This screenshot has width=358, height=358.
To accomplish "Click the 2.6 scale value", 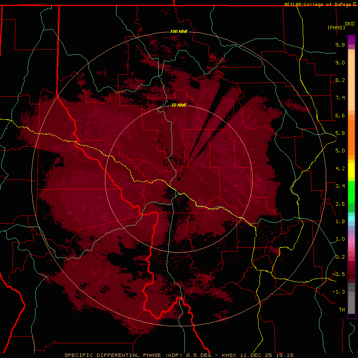I will coord(340,204).
